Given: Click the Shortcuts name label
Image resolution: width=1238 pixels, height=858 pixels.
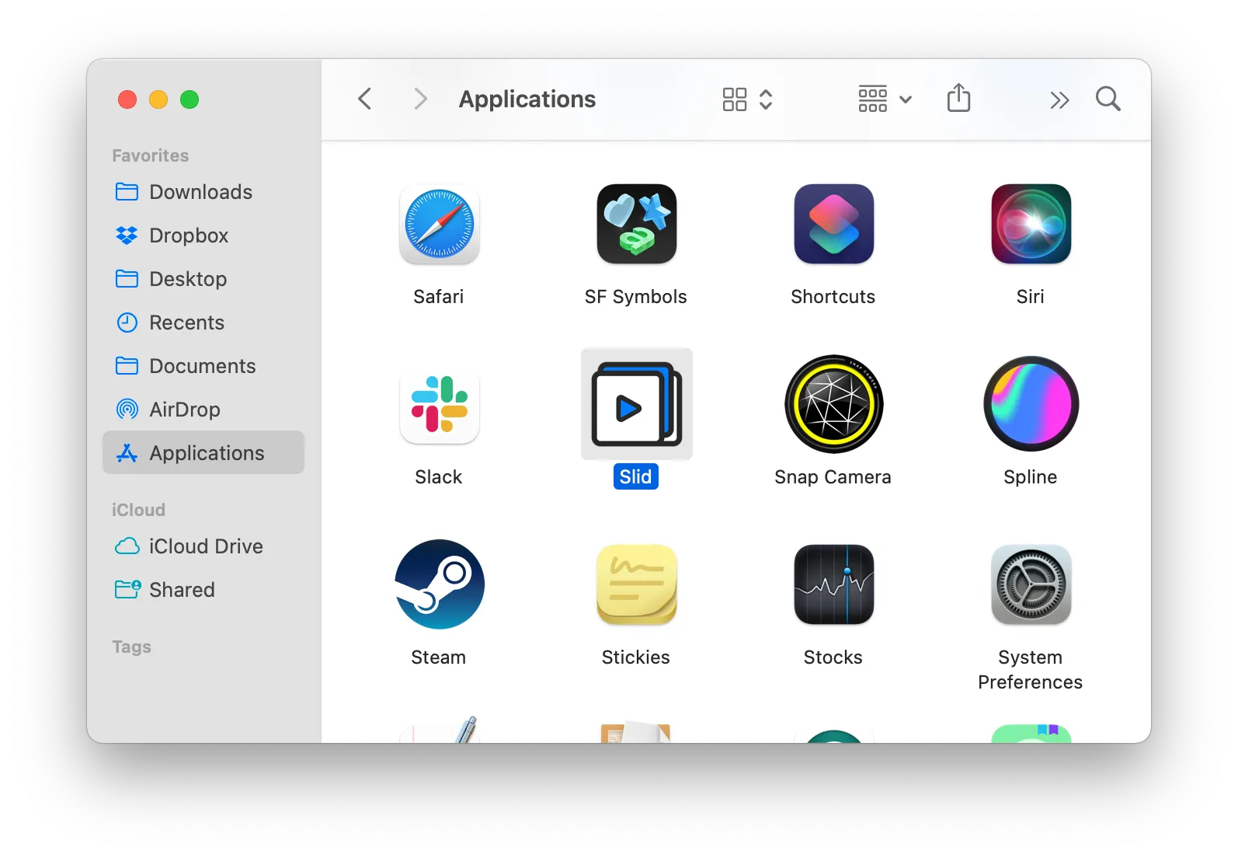Looking at the screenshot, I should (x=833, y=297).
